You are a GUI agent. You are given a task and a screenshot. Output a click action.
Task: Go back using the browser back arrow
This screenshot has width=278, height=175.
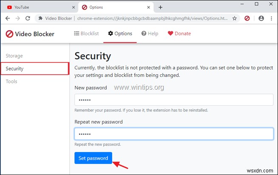(x=6, y=19)
